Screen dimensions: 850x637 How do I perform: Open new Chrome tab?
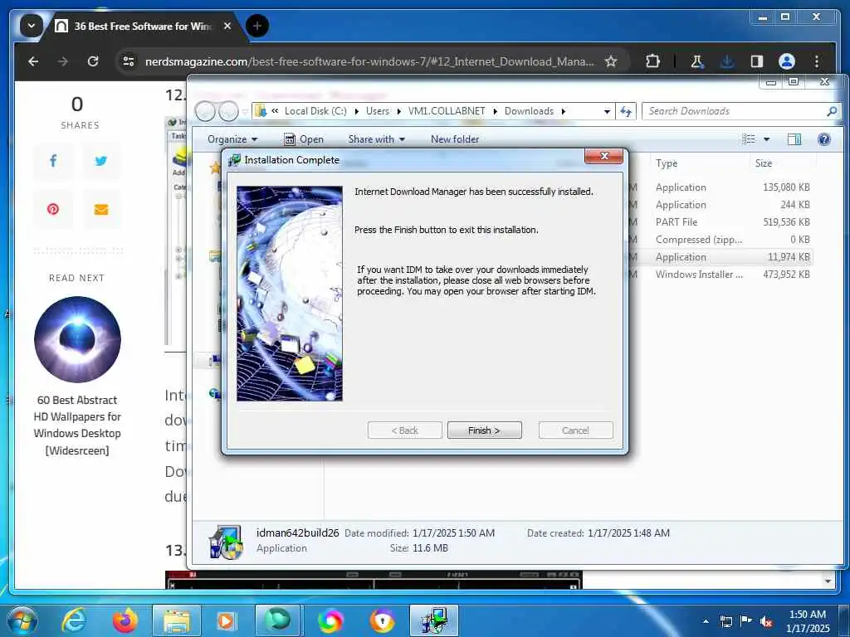[x=257, y=26]
